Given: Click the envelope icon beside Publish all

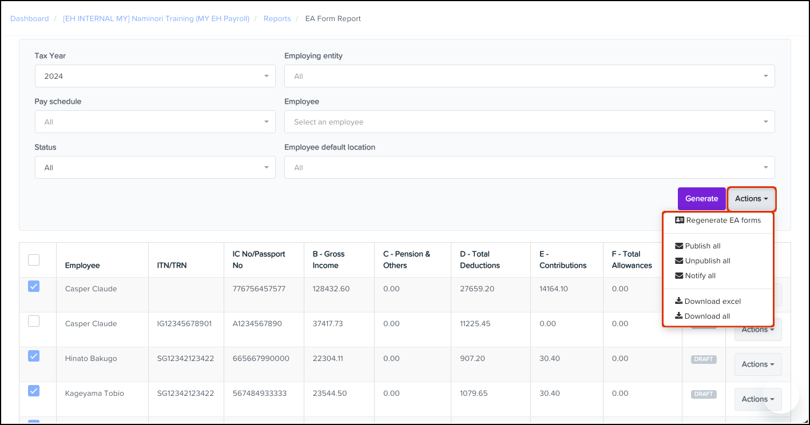Looking at the screenshot, I should point(679,246).
